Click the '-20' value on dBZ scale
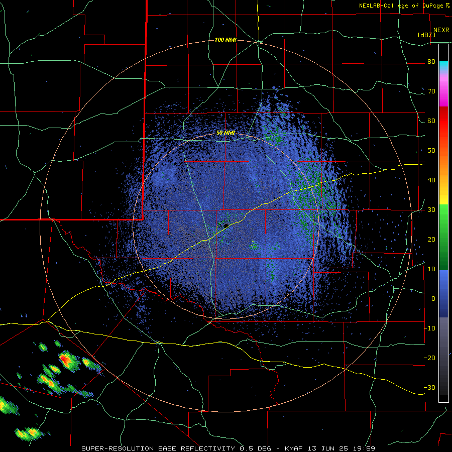 (x=429, y=358)
